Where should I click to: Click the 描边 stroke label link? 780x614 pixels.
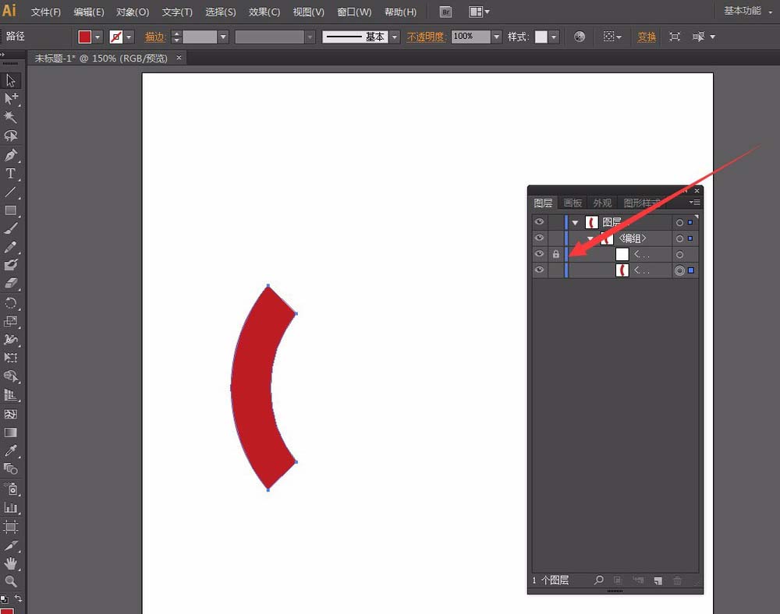pyautogui.click(x=156, y=37)
